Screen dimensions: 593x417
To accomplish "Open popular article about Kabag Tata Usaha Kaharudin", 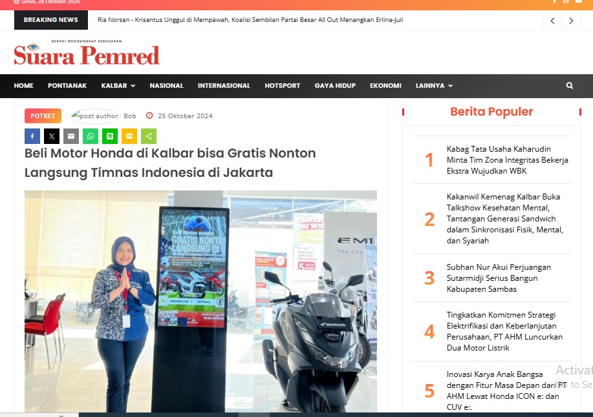I will [507, 159].
